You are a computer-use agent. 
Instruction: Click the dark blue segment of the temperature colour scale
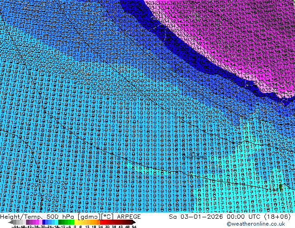pos(44,222)
